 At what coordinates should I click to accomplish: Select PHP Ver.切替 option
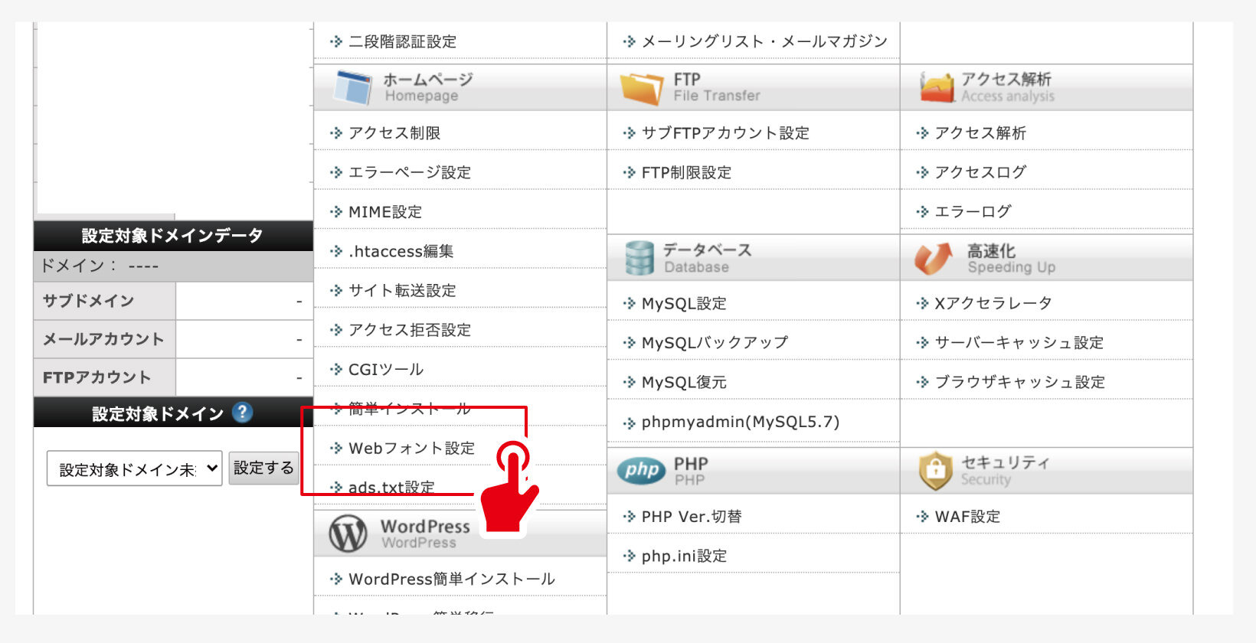(691, 516)
